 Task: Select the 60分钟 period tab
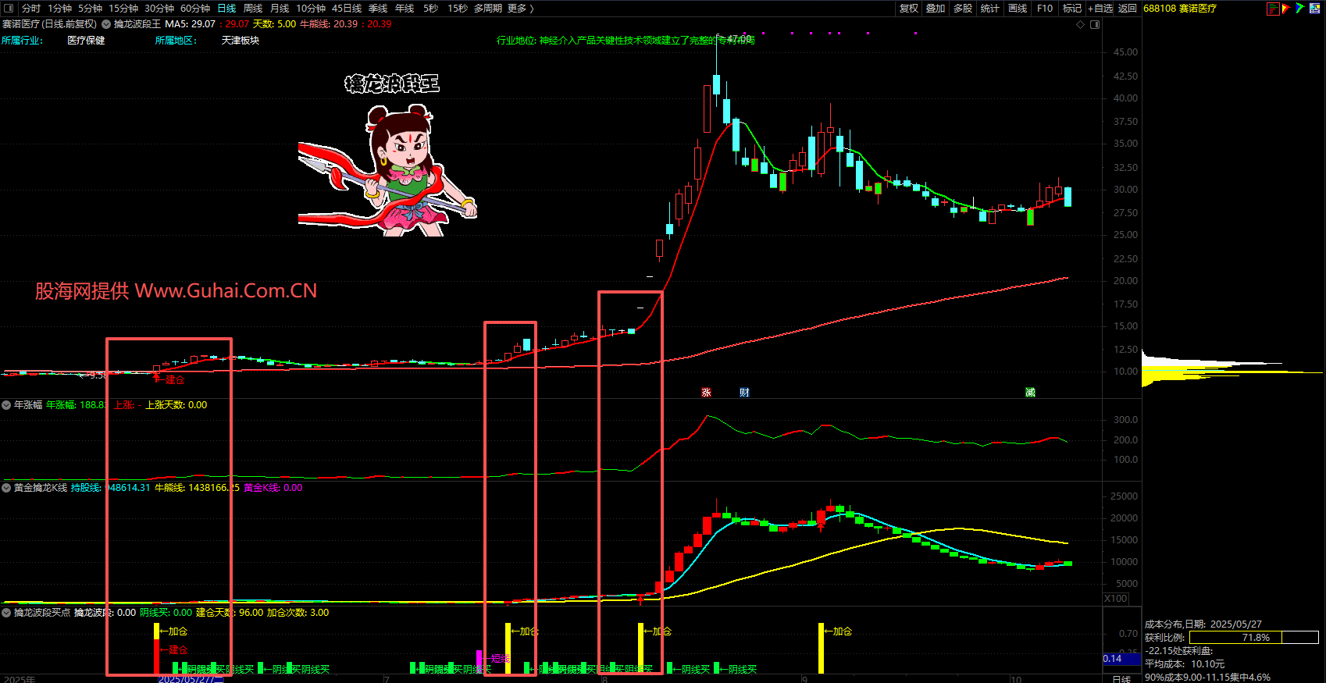point(195,9)
